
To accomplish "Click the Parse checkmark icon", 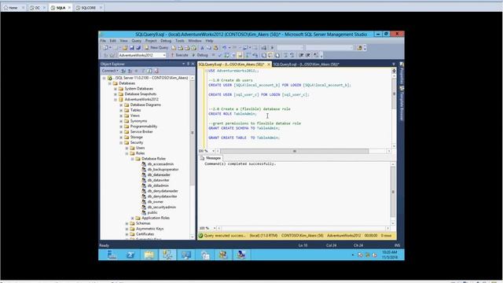I will coord(220,55).
